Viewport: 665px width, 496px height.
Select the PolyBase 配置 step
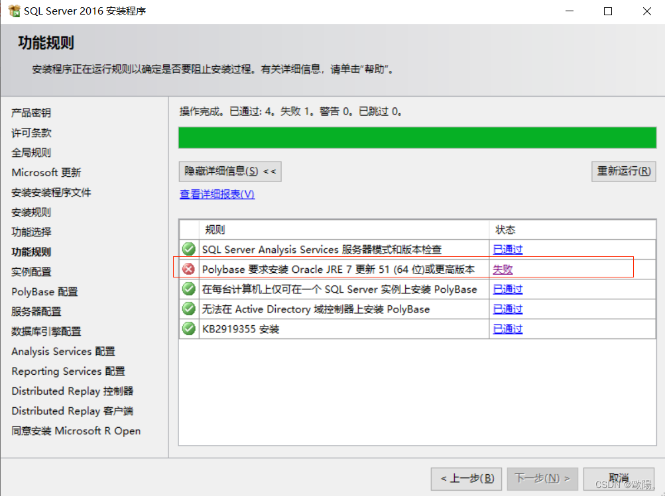(x=44, y=292)
